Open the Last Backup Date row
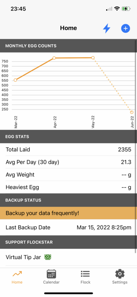137x297 pixels. coord(68,228)
